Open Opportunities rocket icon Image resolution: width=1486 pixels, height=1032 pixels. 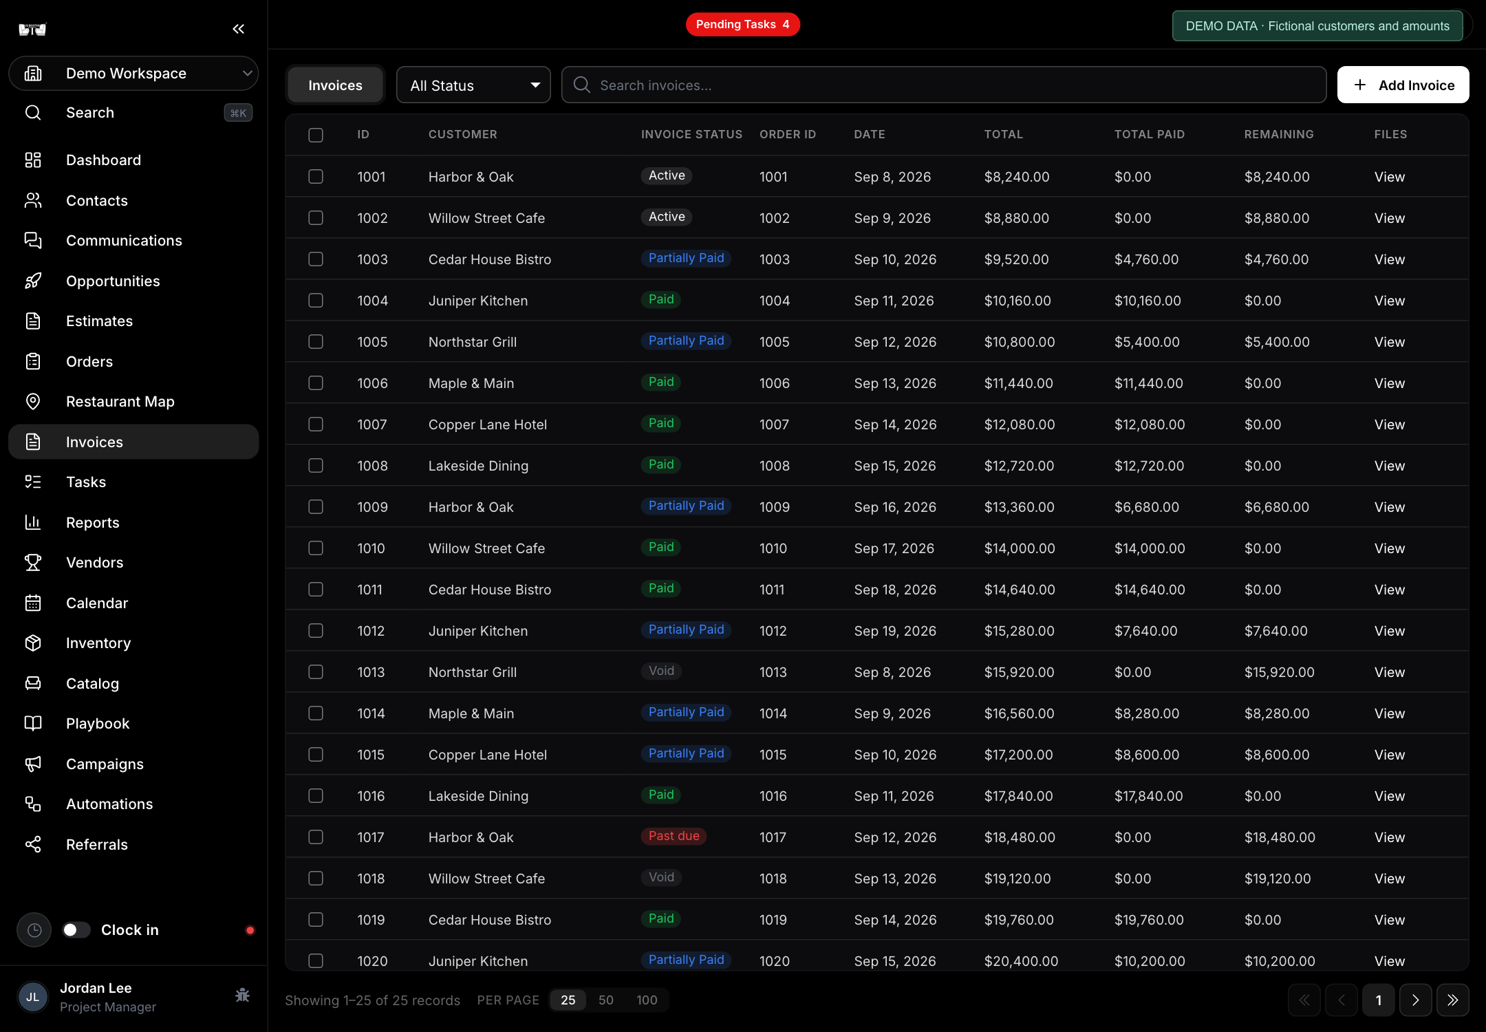coord(33,281)
